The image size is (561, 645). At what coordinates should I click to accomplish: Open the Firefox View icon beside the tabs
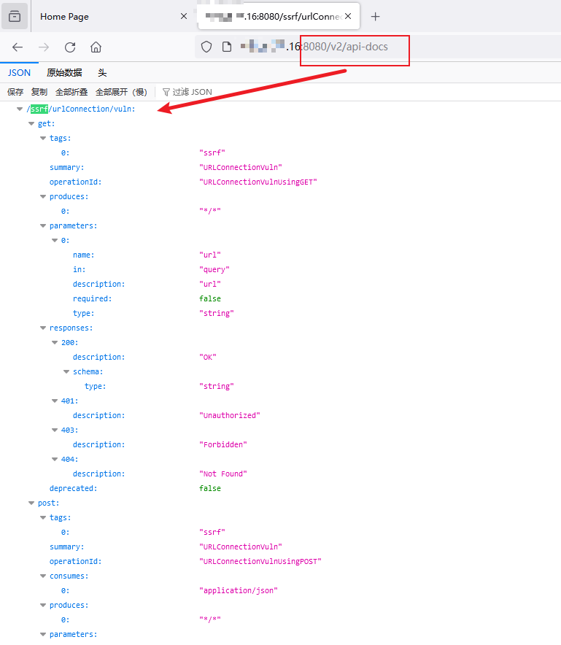pos(15,17)
